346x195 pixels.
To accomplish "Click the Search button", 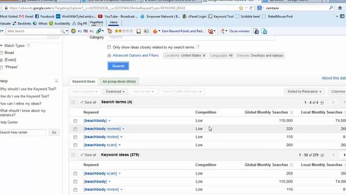I will [118, 66].
